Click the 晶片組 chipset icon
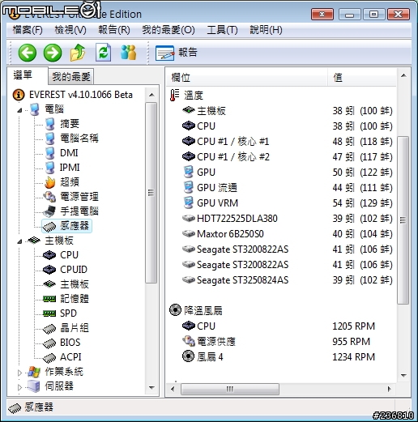Image resolution: width=418 pixels, height=422 pixels. (49, 328)
